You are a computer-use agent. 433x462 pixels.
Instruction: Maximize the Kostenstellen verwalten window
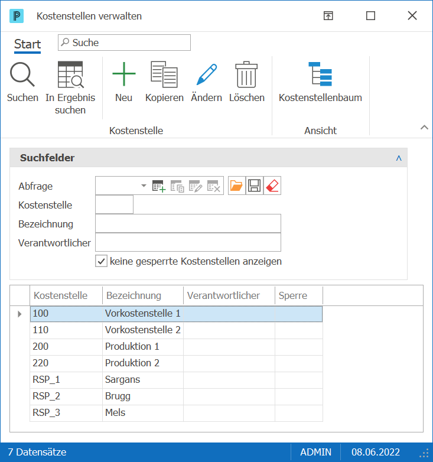tap(370, 16)
